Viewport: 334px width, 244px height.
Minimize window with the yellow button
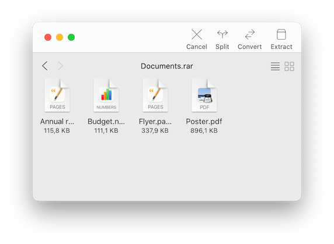[60, 37]
